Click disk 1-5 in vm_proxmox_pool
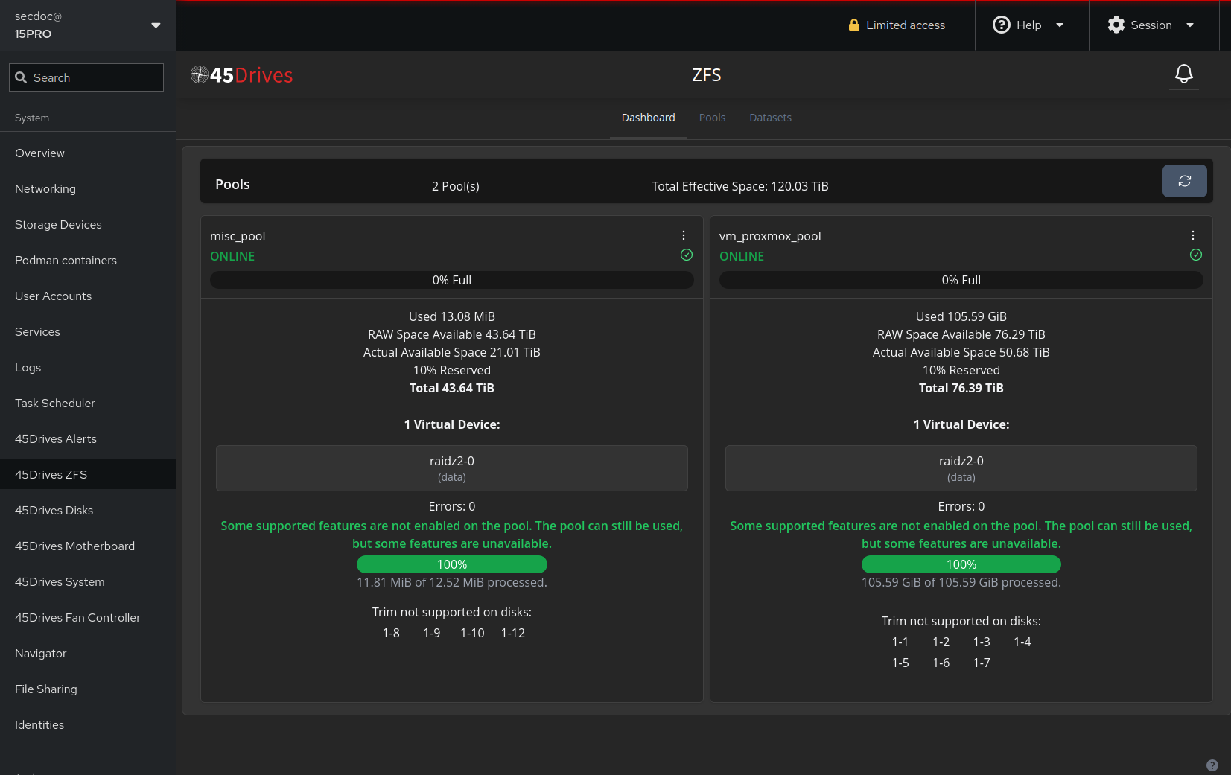 tap(900, 663)
